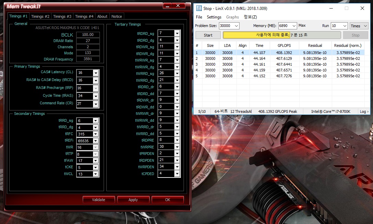Click the BCLK value field
Viewport: 373px width, 224px height.
(88, 35)
